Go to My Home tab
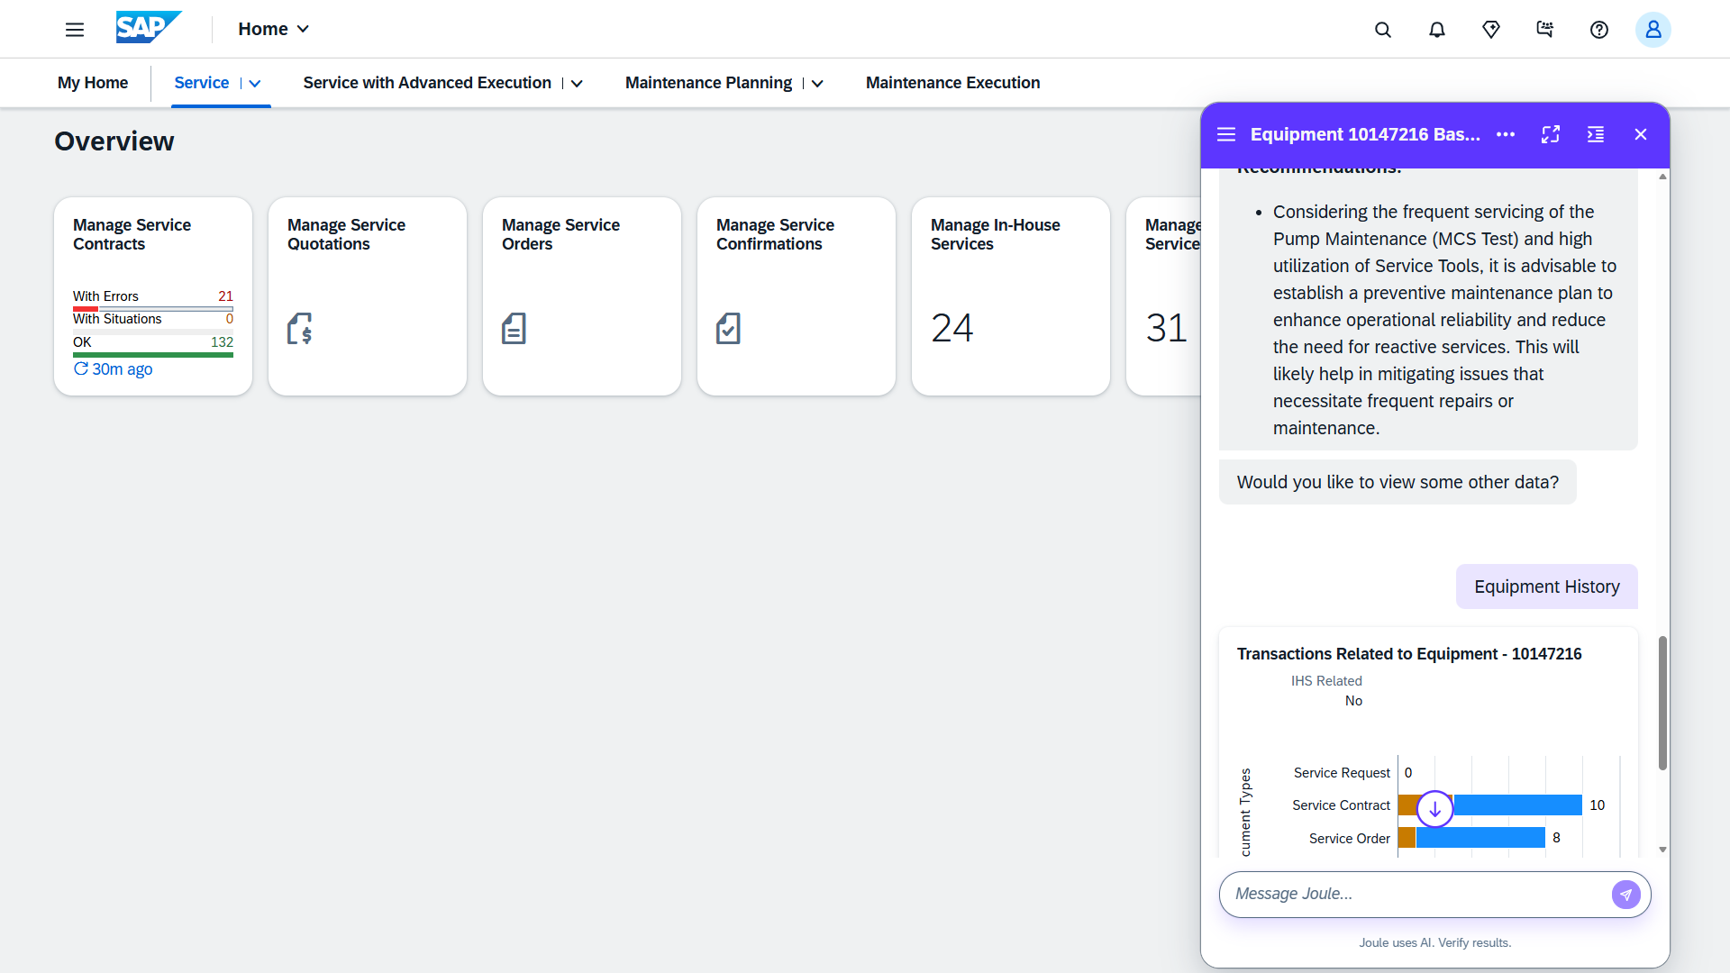 coord(93,83)
